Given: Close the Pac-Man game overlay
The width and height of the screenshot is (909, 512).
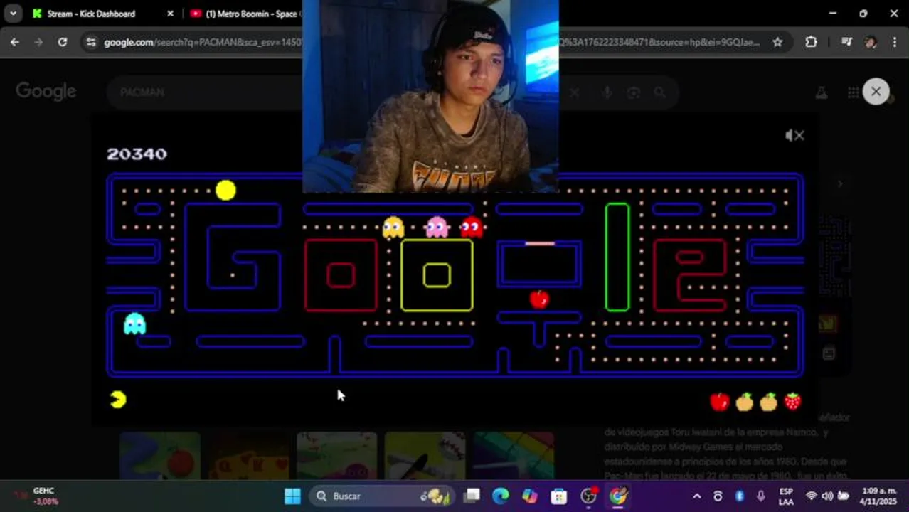Looking at the screenshot, I should click(876, 92).
